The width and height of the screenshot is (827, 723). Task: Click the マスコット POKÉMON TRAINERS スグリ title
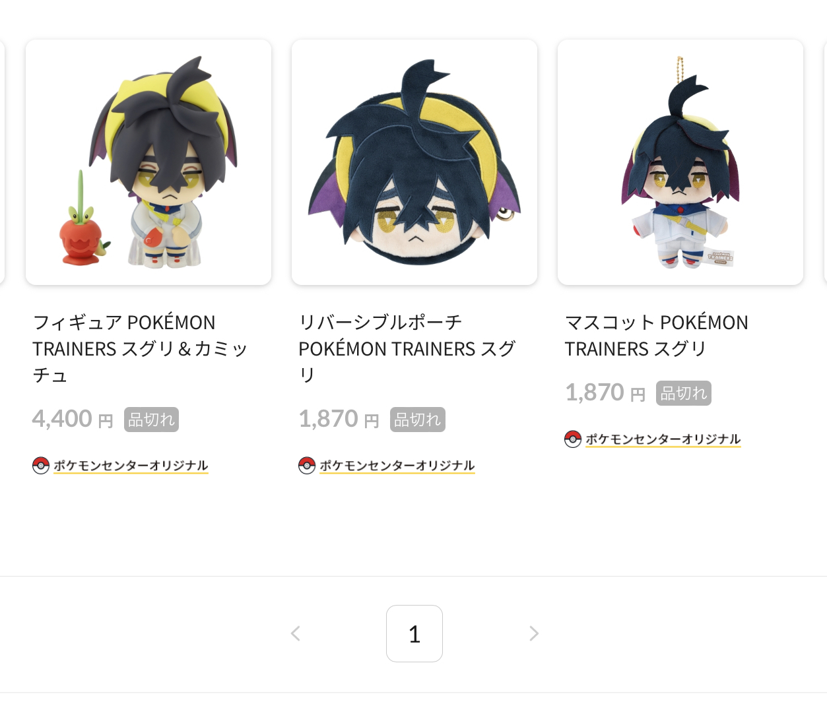point(657,335)
